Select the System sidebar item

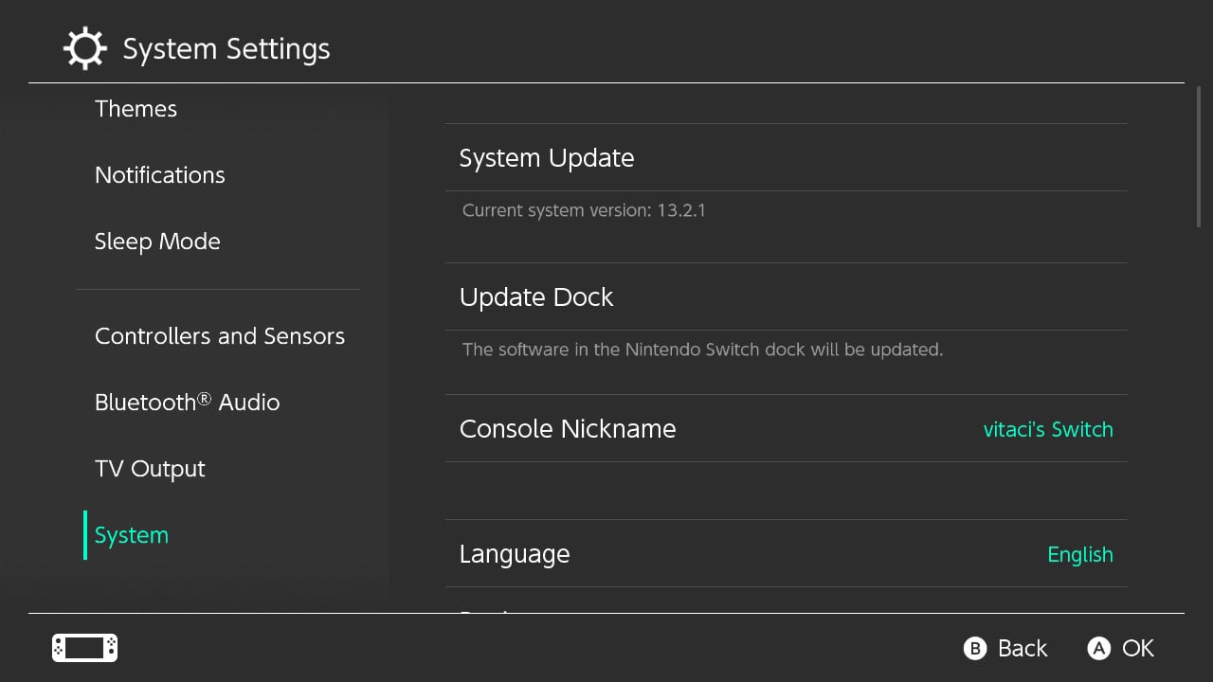(132, 535)
